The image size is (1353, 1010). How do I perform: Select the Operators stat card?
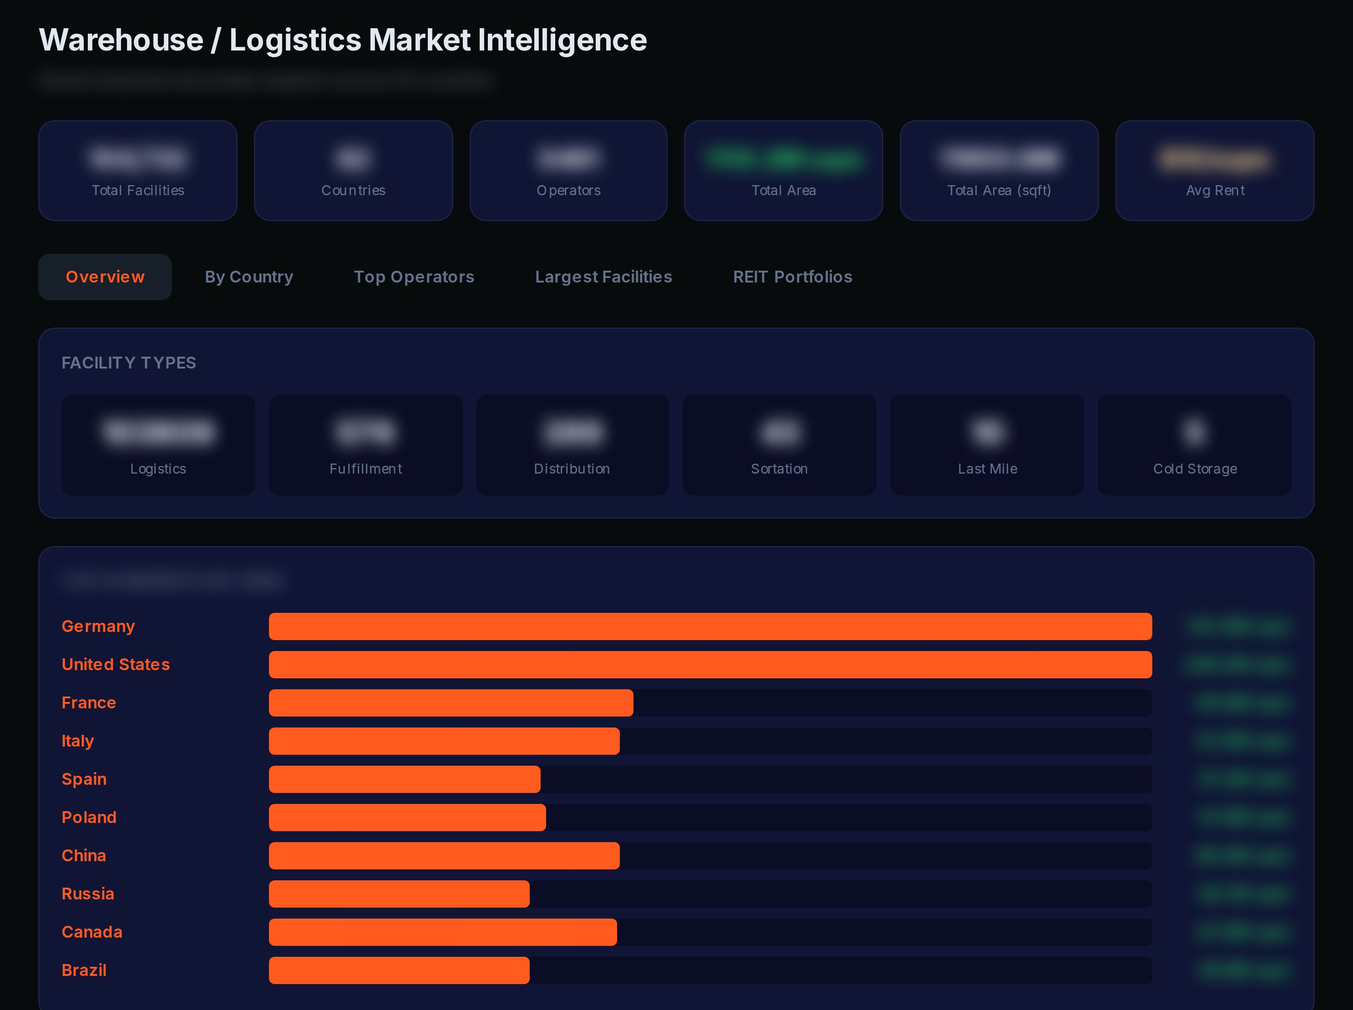point(568,171)
